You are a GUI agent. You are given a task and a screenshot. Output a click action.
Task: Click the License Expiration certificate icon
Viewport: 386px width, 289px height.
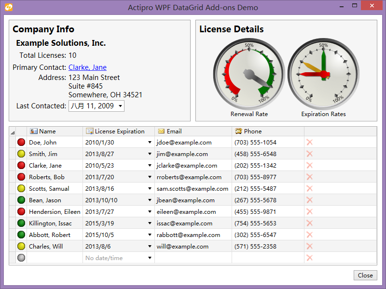point(90,131)
